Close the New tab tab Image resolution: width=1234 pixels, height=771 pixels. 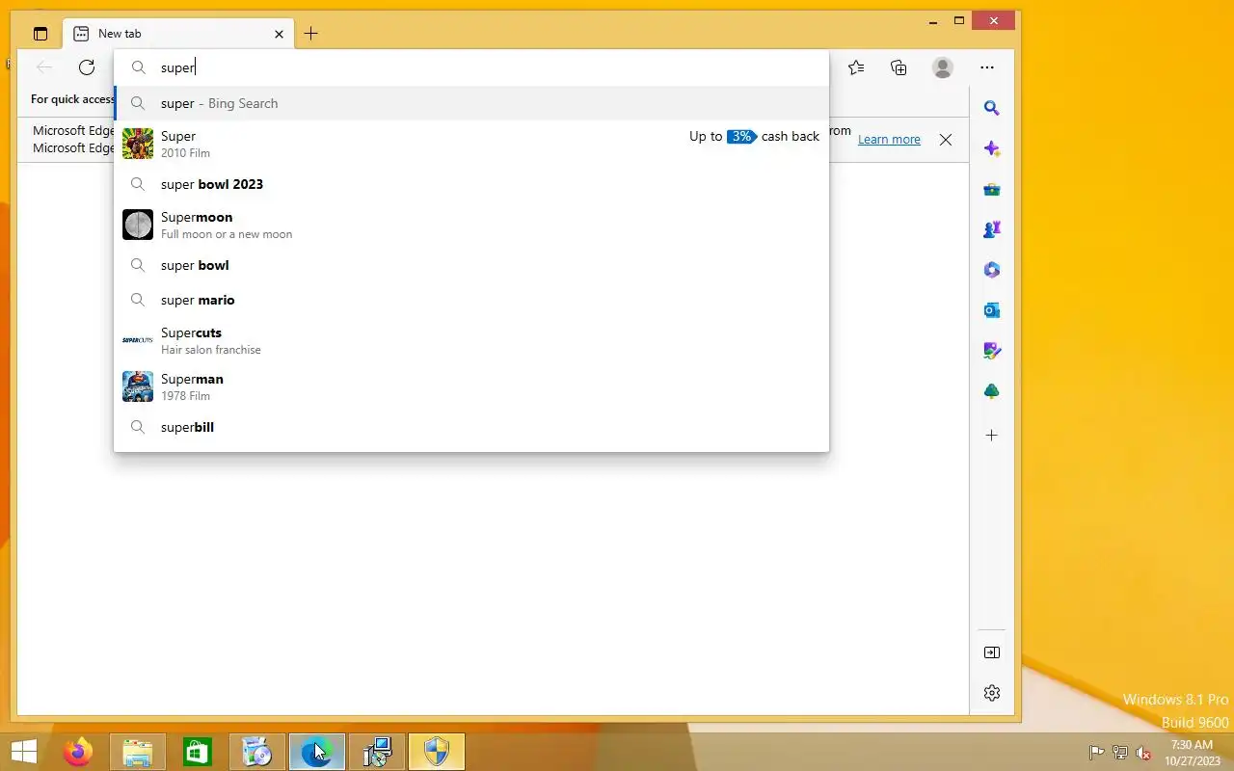[279, 34]
